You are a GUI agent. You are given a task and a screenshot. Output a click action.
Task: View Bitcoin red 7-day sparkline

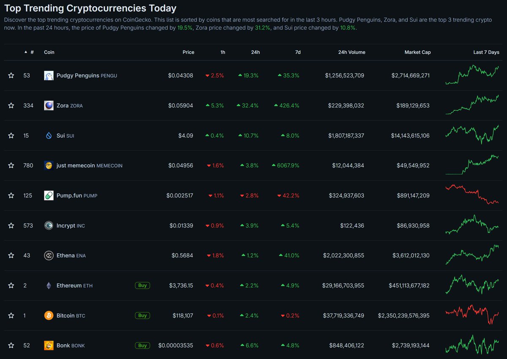tap(472, 315)
